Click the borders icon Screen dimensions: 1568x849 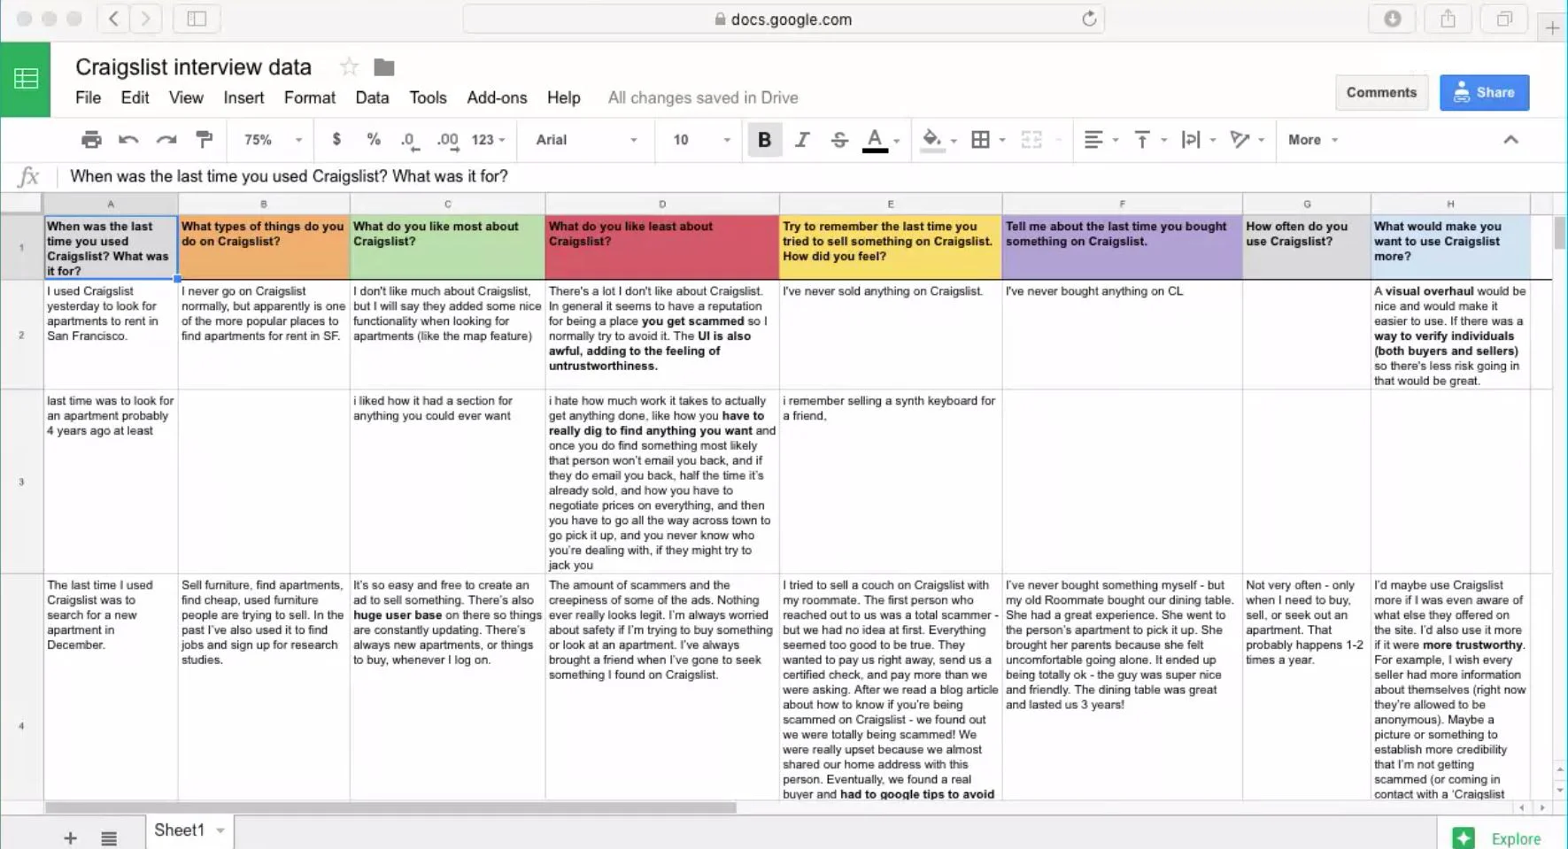[981, 140]
